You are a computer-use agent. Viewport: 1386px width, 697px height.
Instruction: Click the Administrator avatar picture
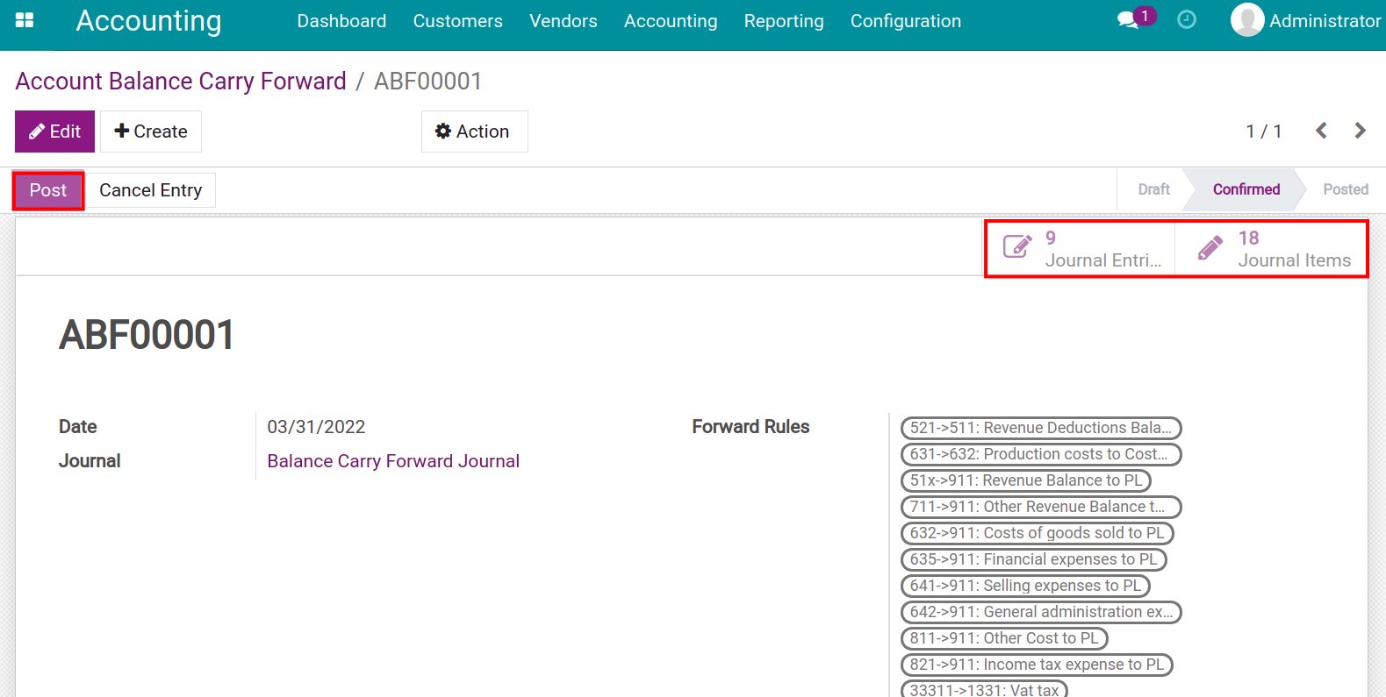(x=1247, y=20)
